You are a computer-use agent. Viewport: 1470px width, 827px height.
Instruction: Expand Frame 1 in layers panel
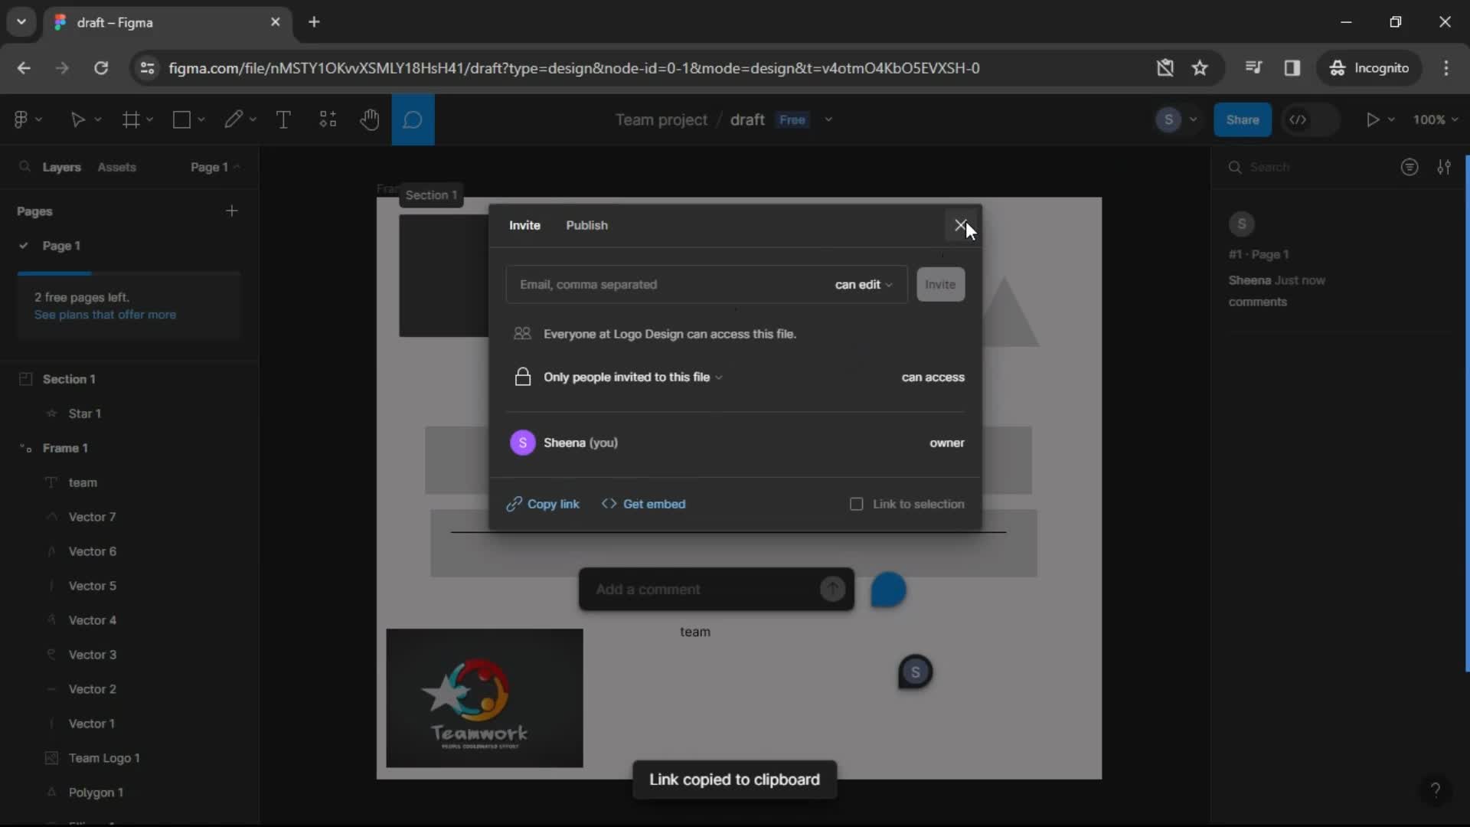click(22, 447)
